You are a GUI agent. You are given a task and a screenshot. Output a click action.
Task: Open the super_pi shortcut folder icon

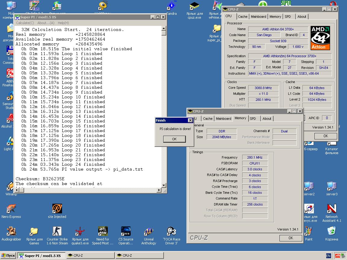click(215, 33)
